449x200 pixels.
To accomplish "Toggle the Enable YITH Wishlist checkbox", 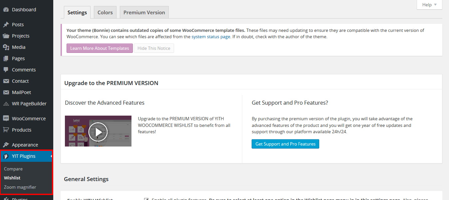I will click(146, 199).
